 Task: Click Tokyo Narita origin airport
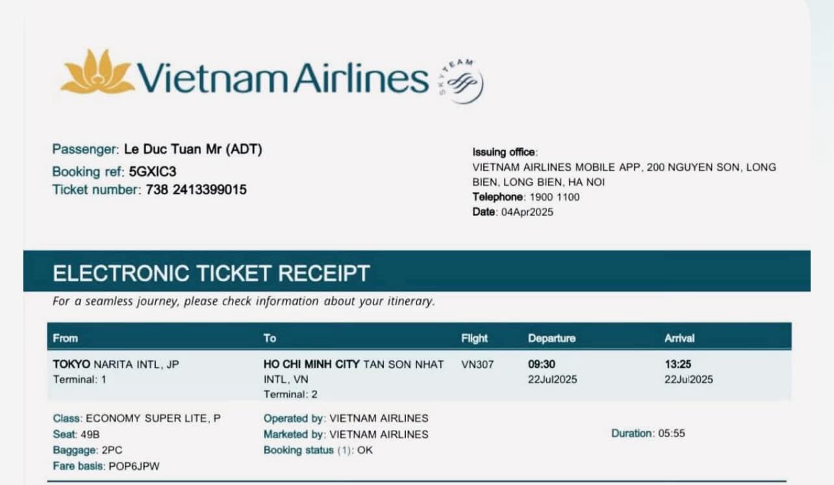point(116,364)
